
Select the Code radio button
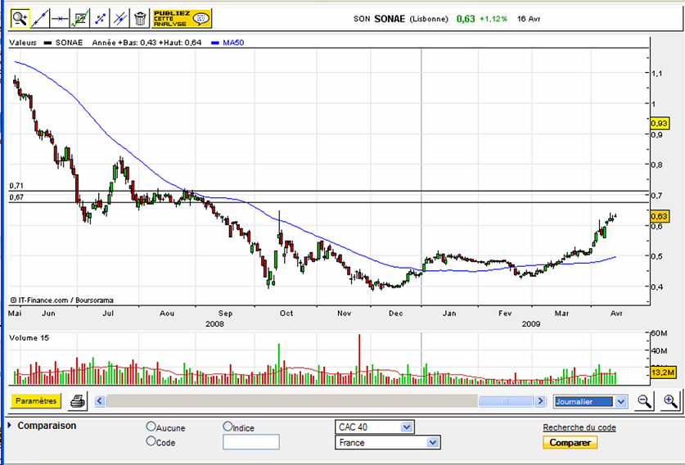(151, 441)
